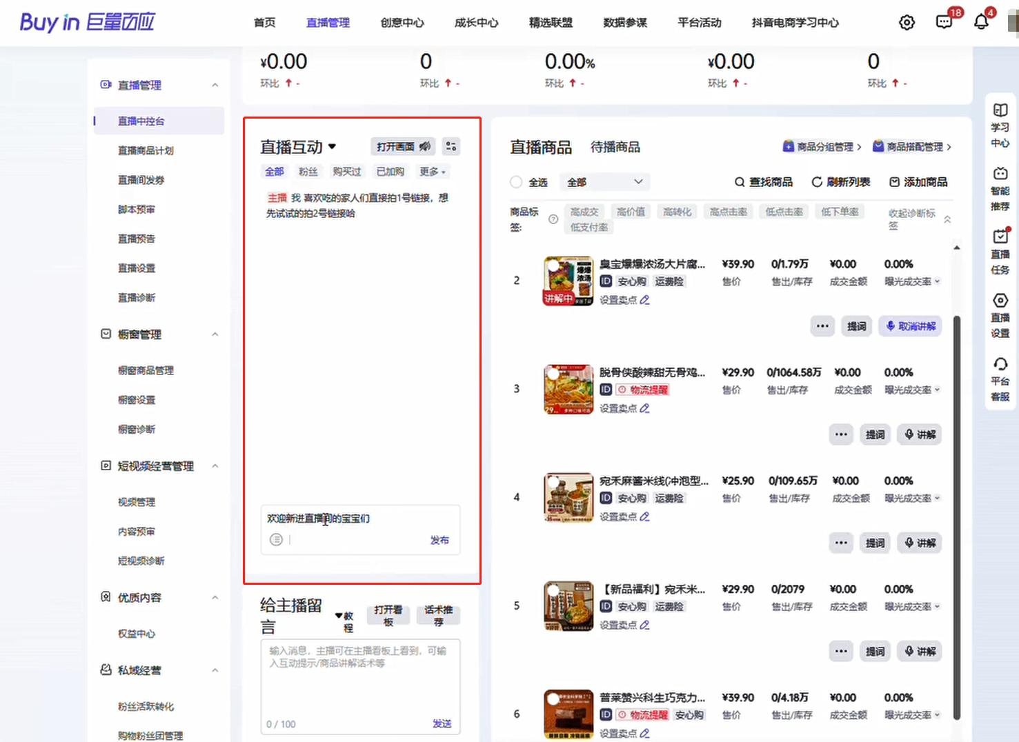The width and height of the screenshot is (1019, 742).
Task: Open 精选联盟 in top navigation
Action: click(551, 23)
